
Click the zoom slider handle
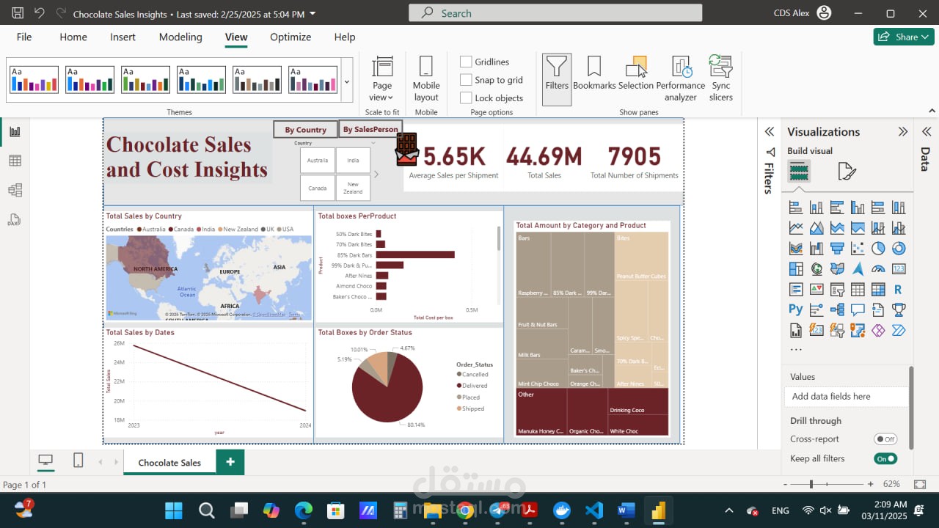click(811, 484)
